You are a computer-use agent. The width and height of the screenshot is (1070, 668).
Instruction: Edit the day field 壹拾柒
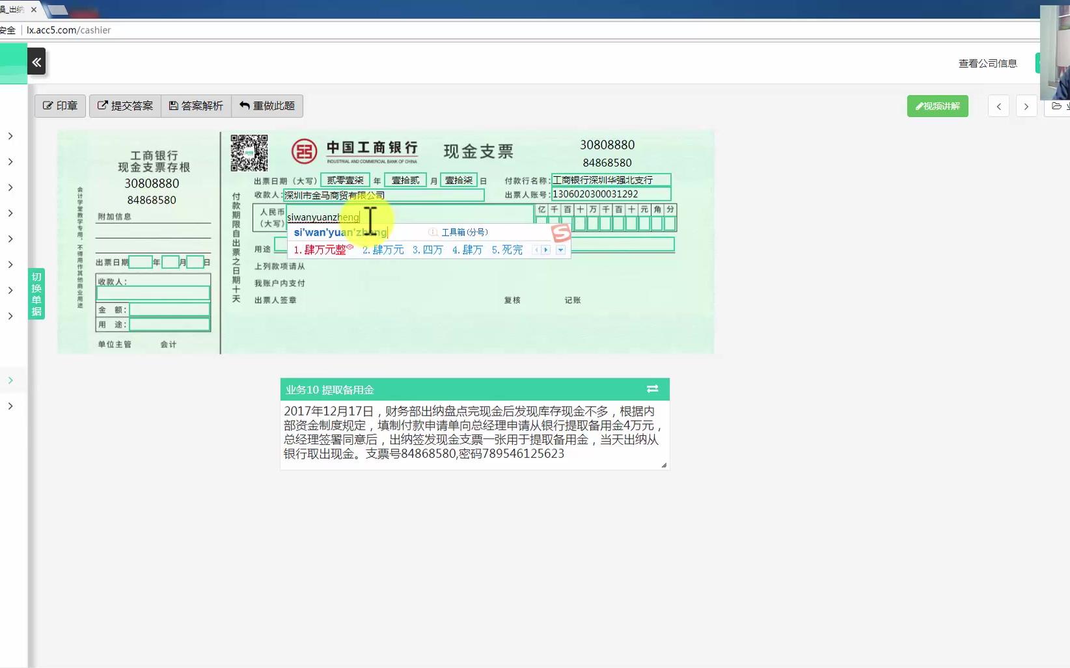tap(459, 180)
